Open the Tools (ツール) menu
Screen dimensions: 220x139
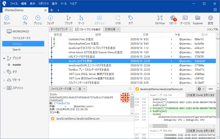[64, 3]
